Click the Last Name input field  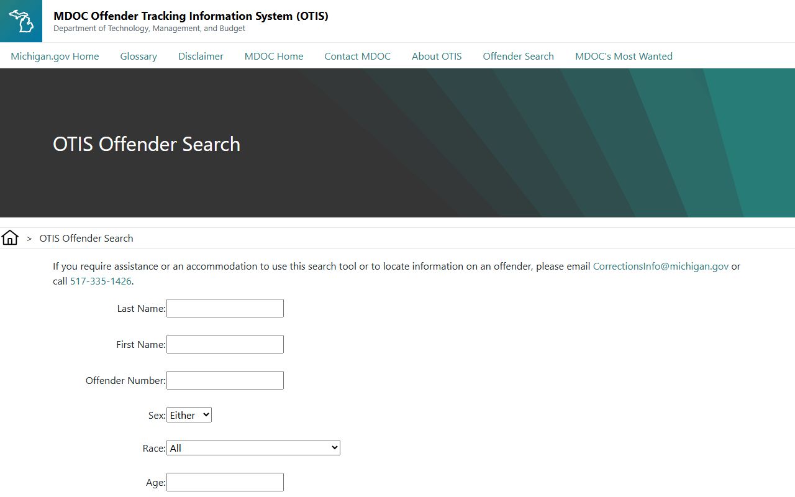(225, 308)
